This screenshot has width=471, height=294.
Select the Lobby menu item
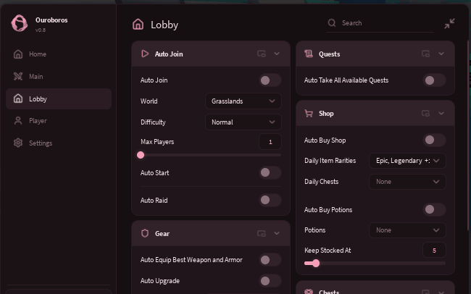pos(59,98)
